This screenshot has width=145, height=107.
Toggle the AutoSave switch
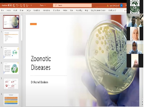tap(10, 5)
